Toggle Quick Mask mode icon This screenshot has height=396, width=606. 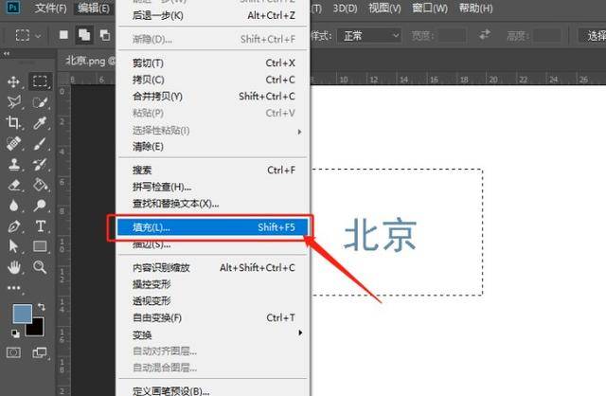14,352
